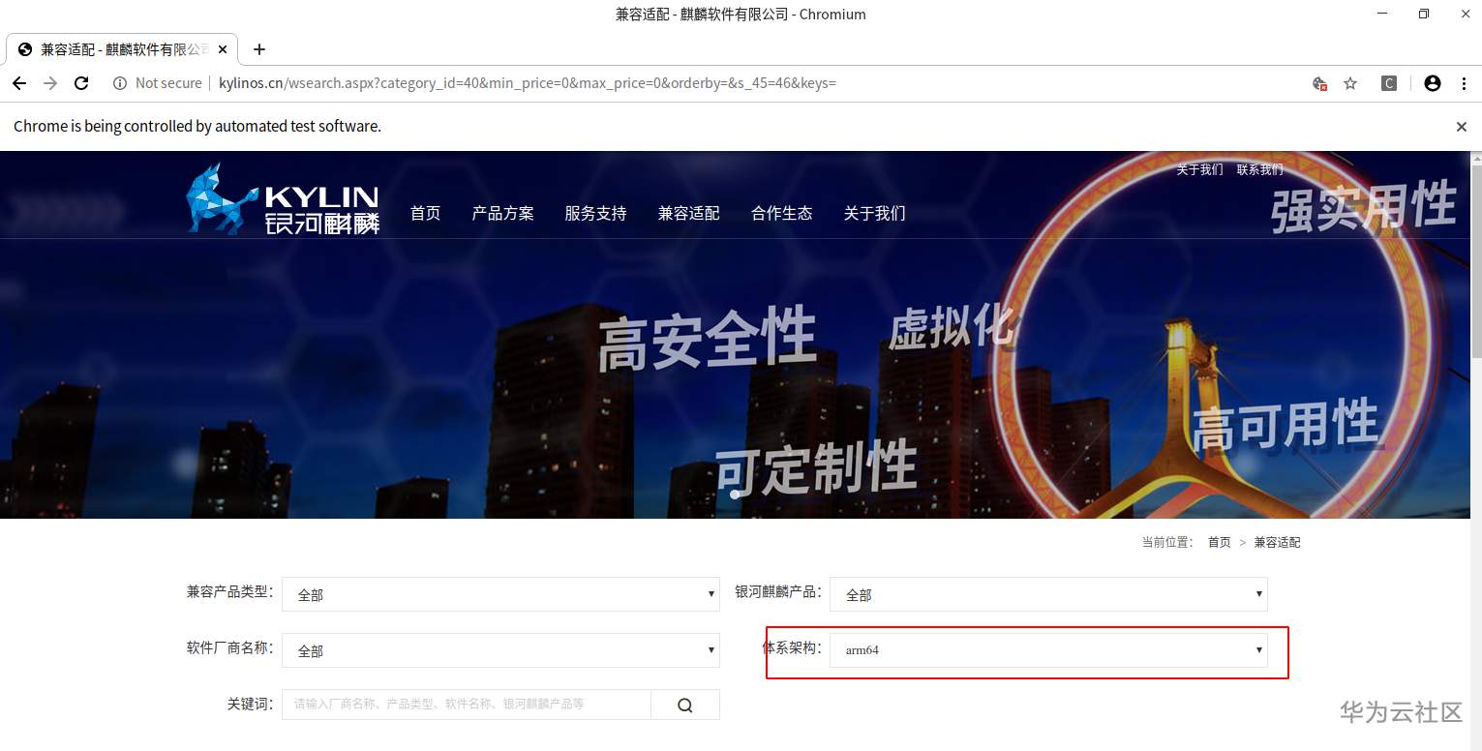Close the 兼容适配 browser tab
This screenshot has height=751, width=1482.
click(x=223, y=49)
